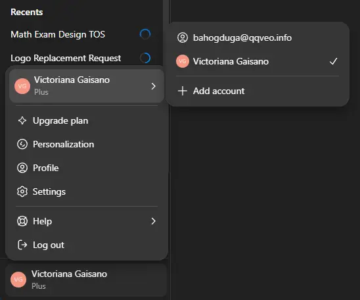Open Personalization from the menu
The height and width of the screenshot is (300, 360).
pos(87,144)
